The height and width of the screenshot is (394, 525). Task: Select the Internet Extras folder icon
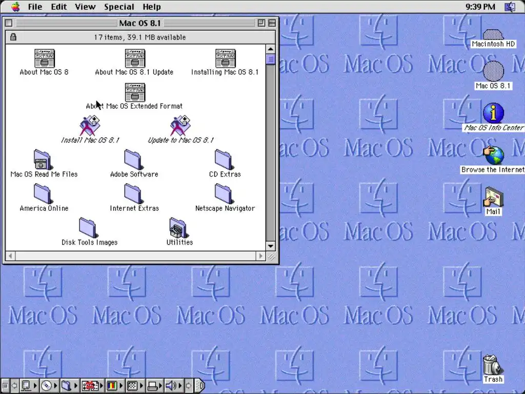(x=134, y=194)
